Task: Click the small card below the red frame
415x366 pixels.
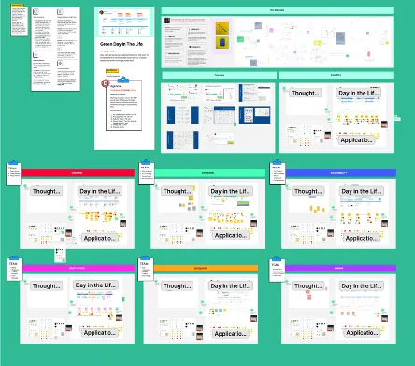Action: coord(61,256)
